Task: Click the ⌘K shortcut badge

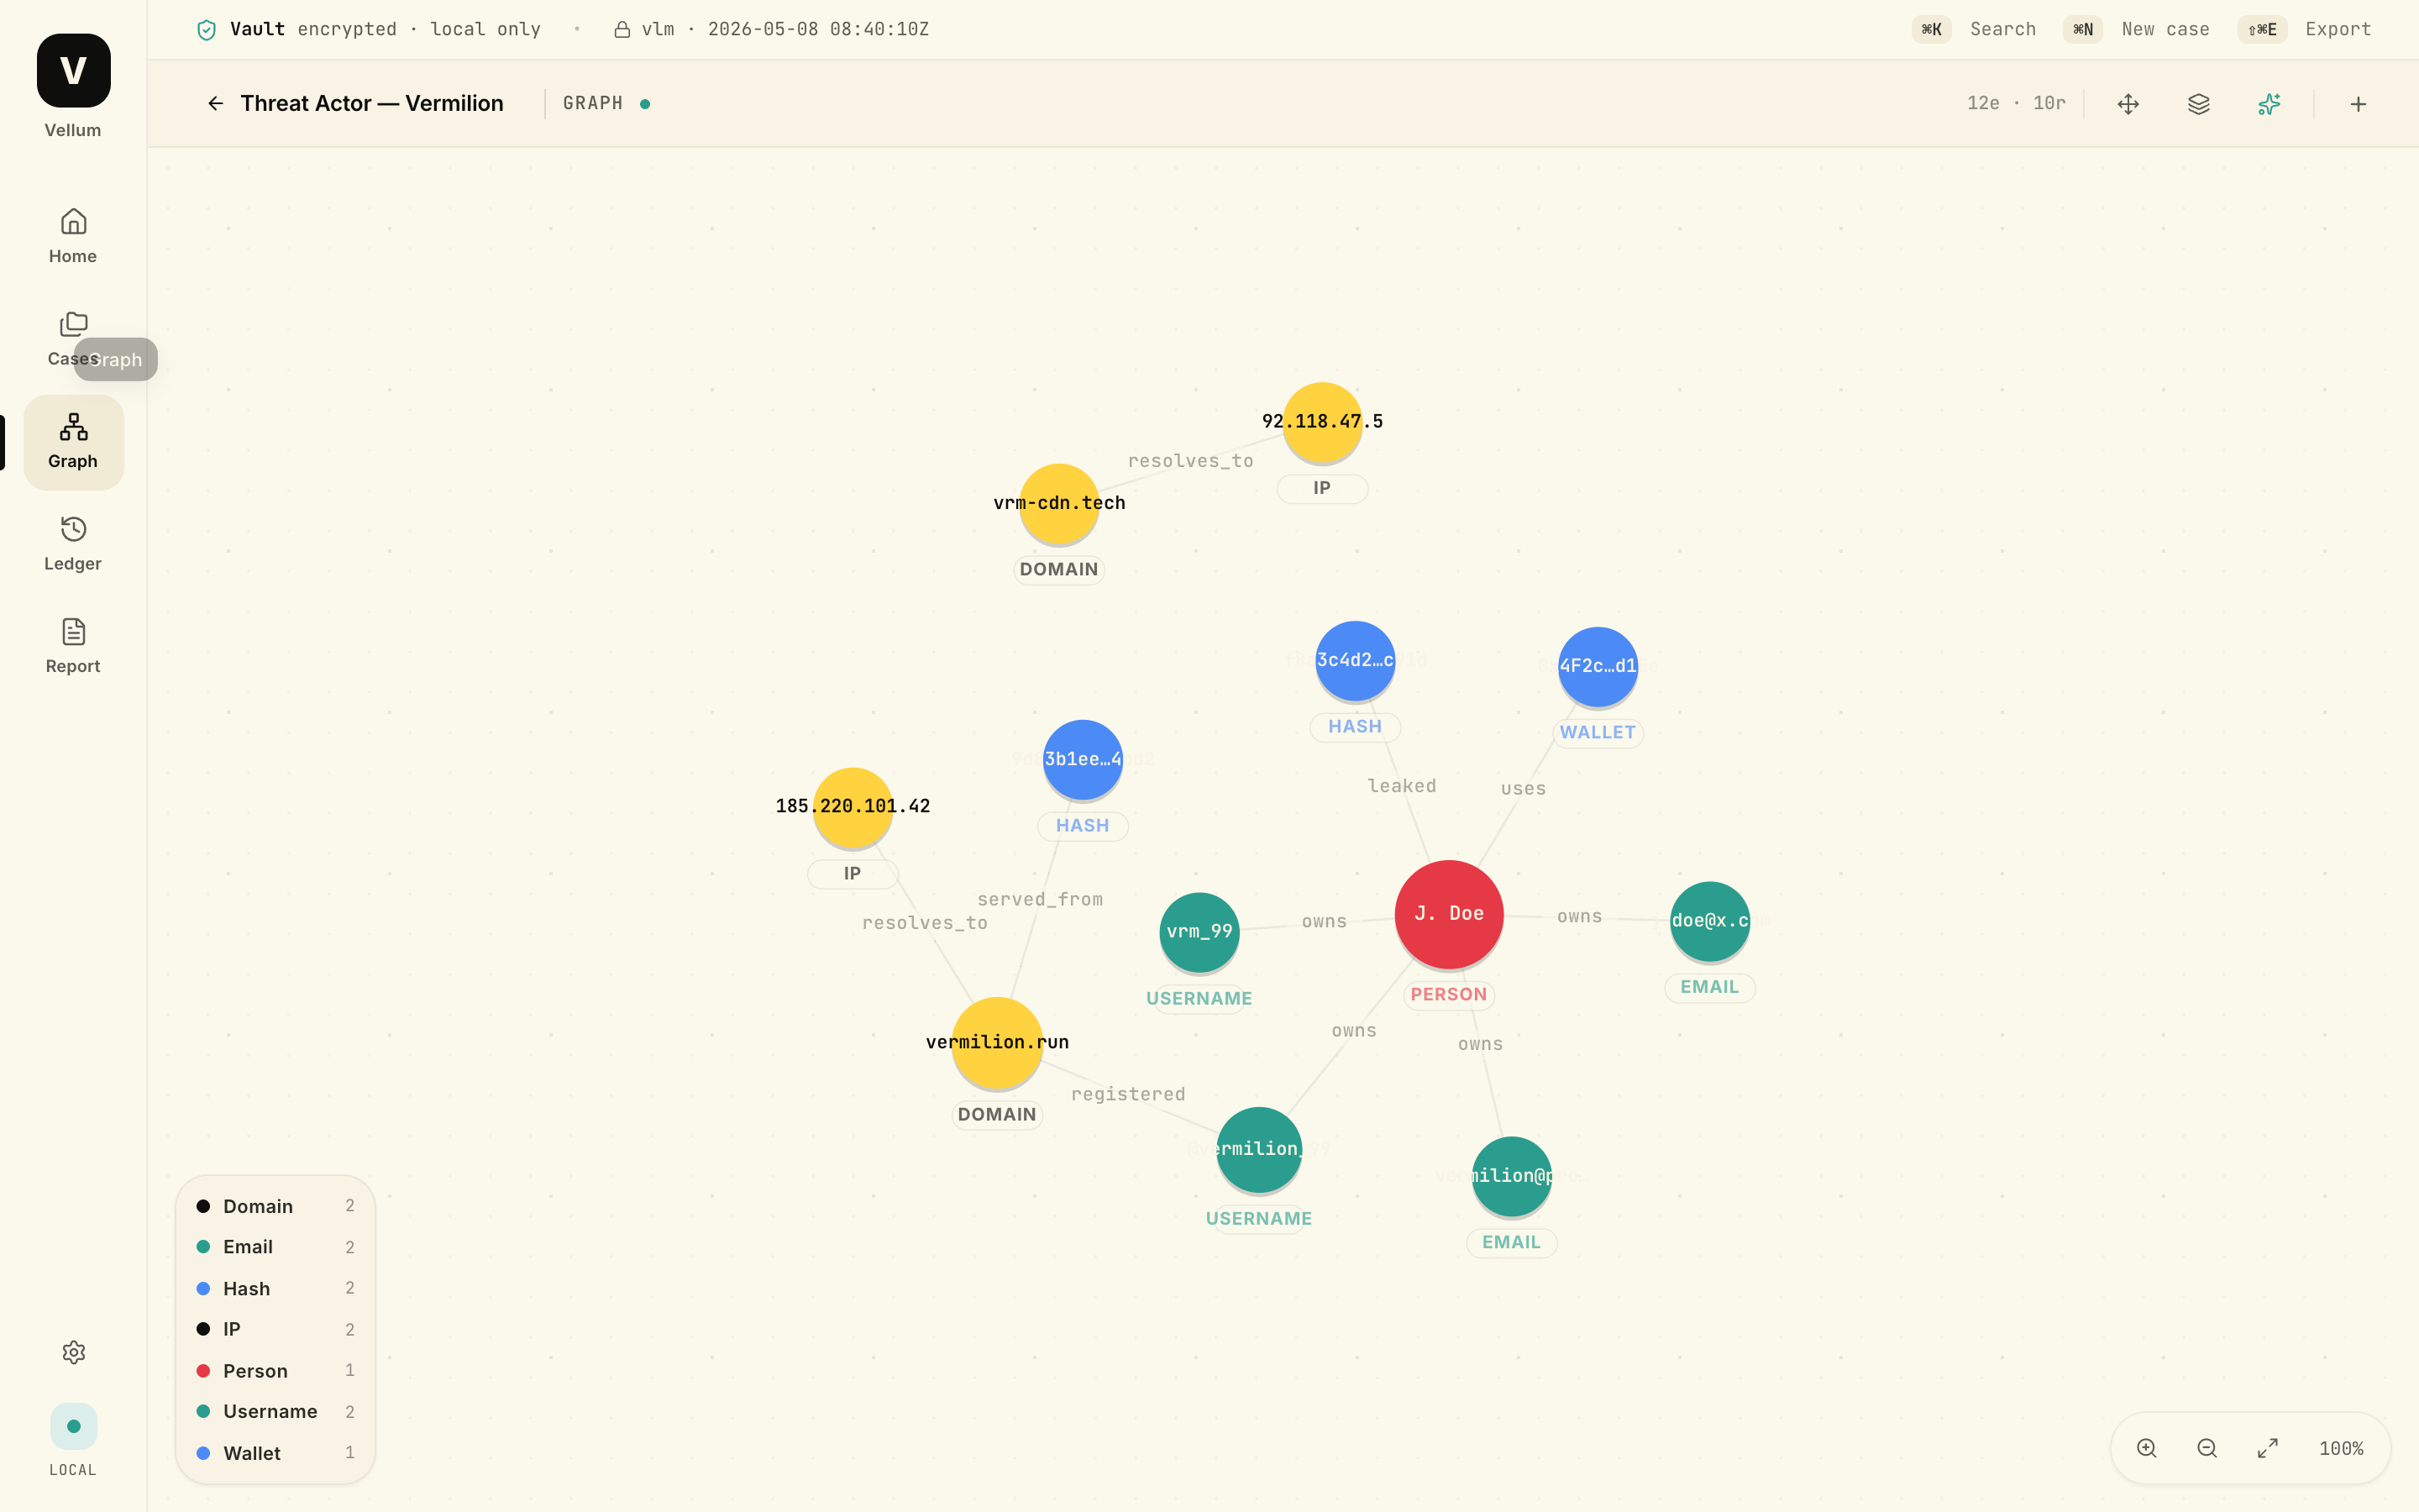Action: [x=1931, y=30]
